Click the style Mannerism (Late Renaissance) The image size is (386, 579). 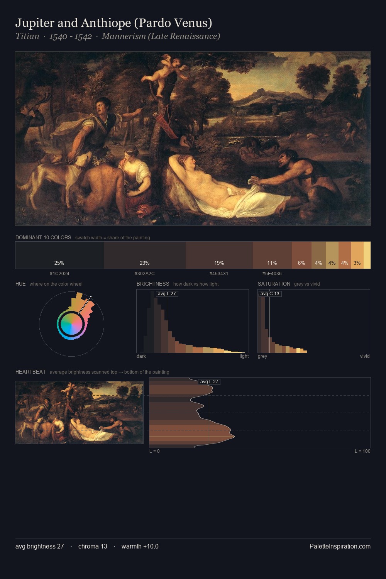coord(161,36)
